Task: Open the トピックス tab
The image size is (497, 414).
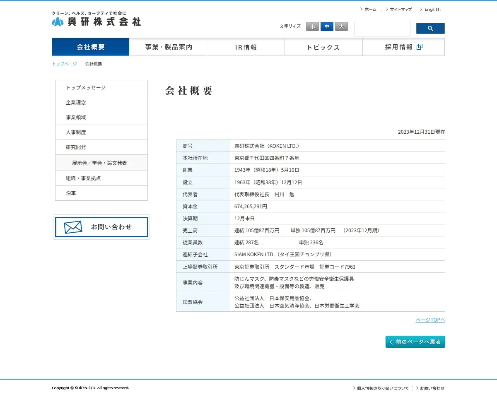Action: coord(323,47)
